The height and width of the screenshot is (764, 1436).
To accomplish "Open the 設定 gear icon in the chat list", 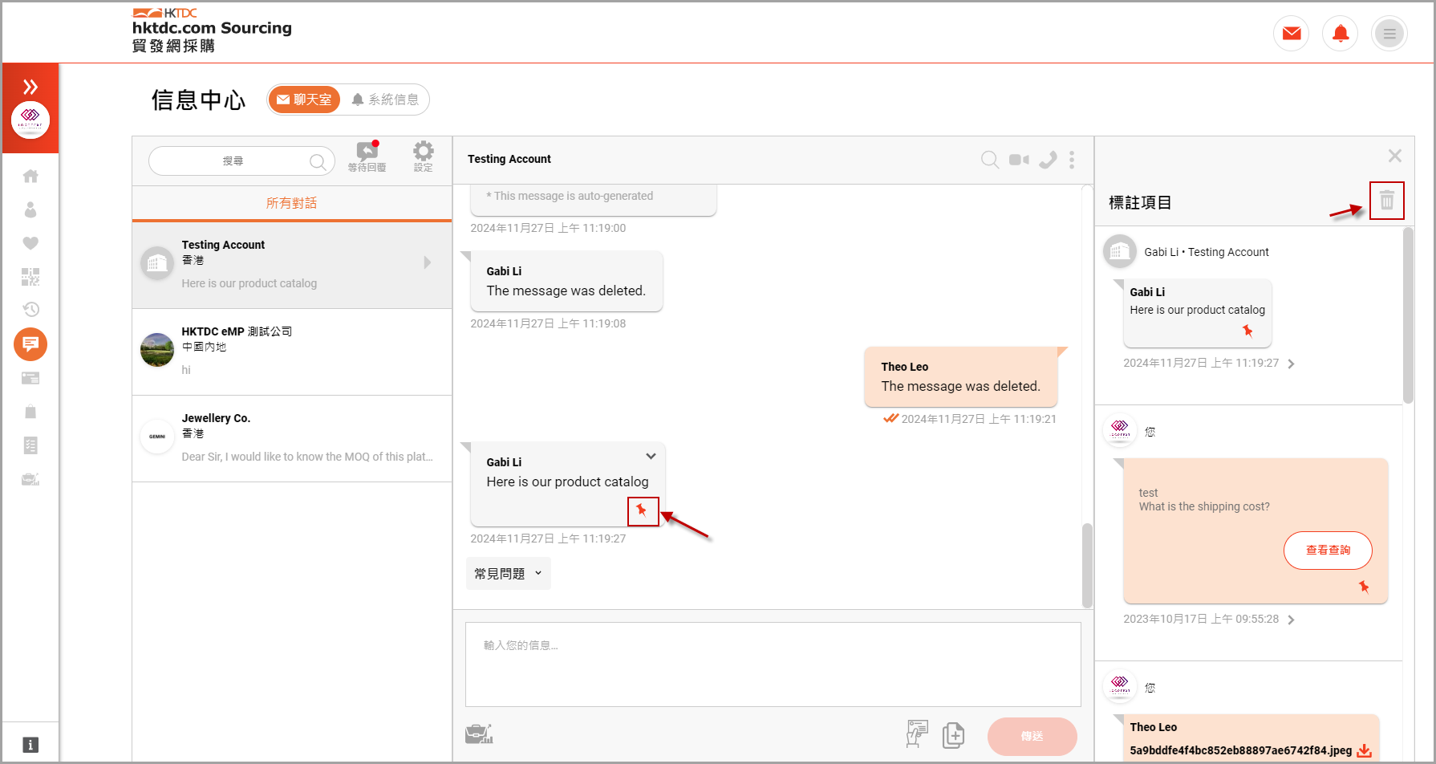I will pos(423,156).
